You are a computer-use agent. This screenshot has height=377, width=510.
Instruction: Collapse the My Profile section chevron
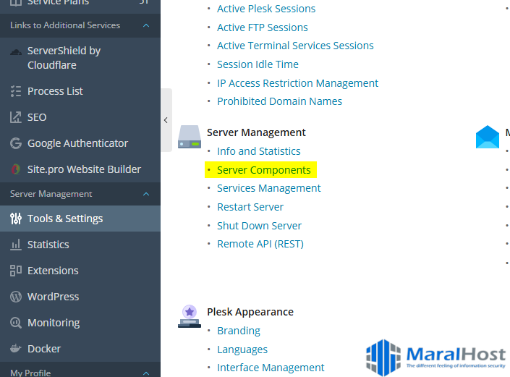click(x=146, y=373)
